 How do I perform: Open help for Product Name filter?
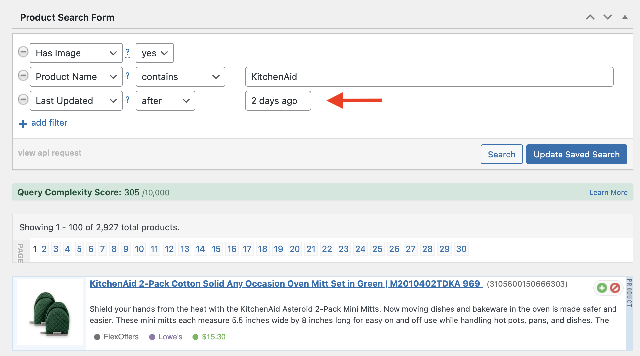coord(127,76)
